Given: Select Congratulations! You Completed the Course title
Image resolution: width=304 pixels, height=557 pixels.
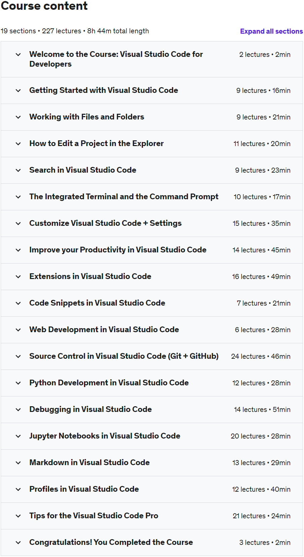Looking at the screenshot, I should point(111,542).
